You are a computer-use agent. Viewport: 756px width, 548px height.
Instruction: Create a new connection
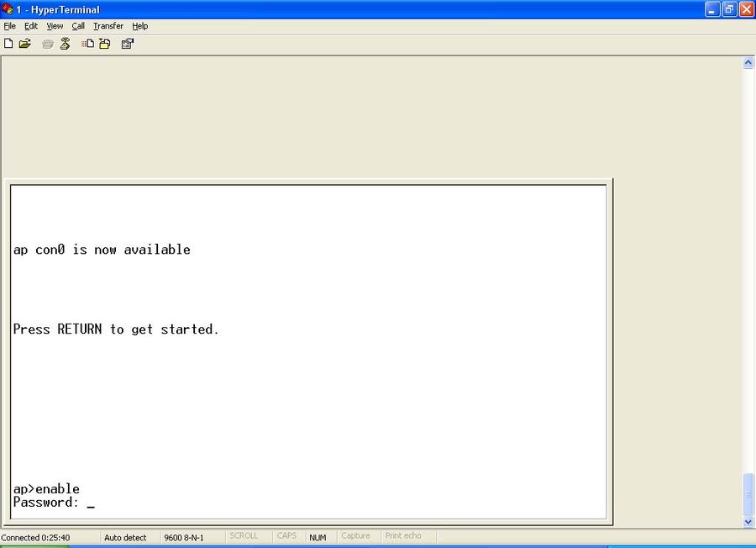tap(8, 43)
